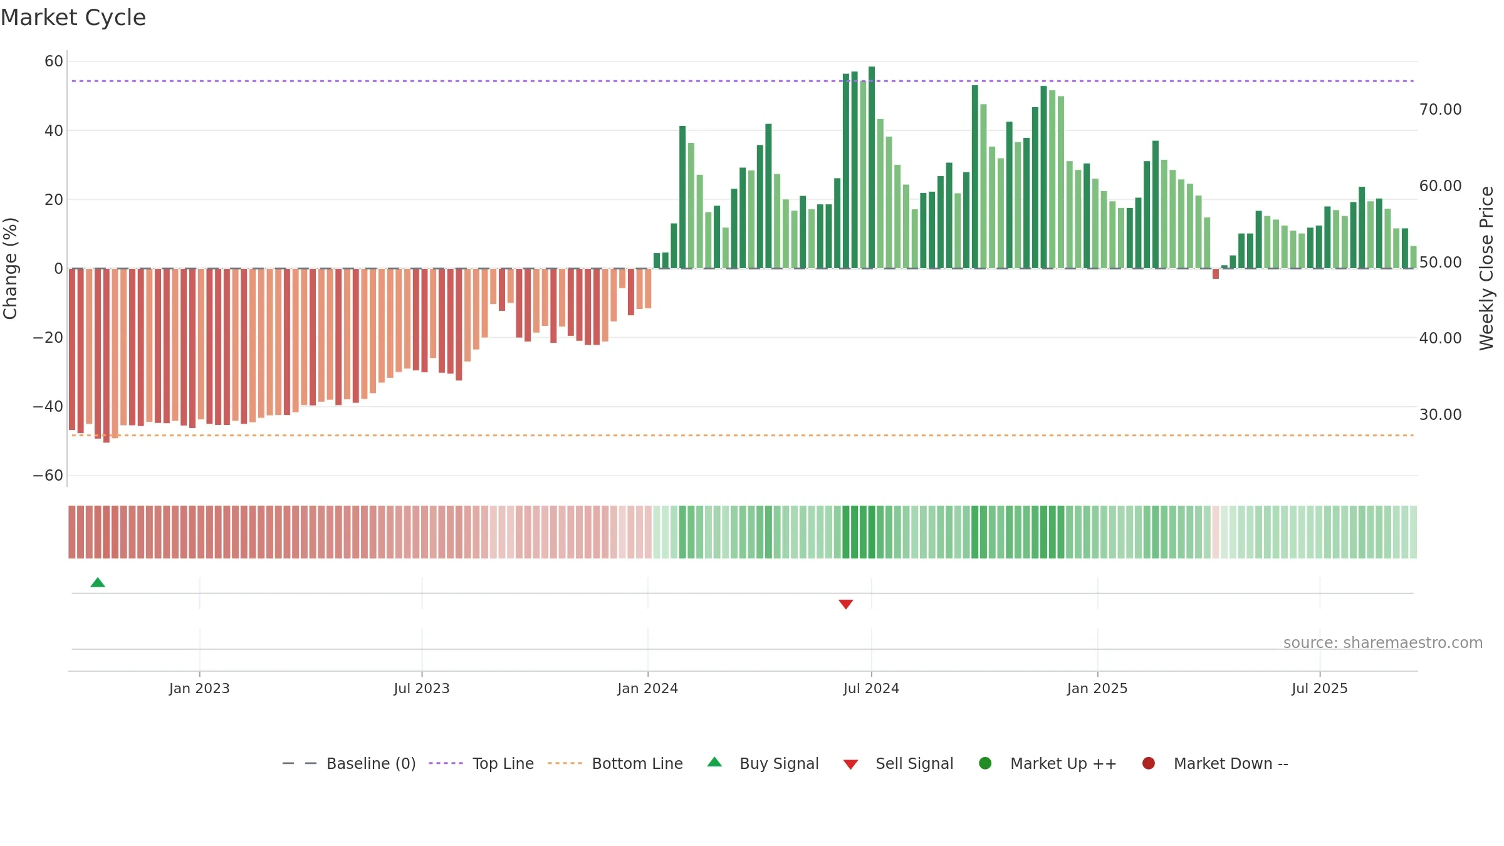This screenshot has height=846, width=1504.
Task: Click the 60 tick on the Change axis
Action: [x=54, y=61]
